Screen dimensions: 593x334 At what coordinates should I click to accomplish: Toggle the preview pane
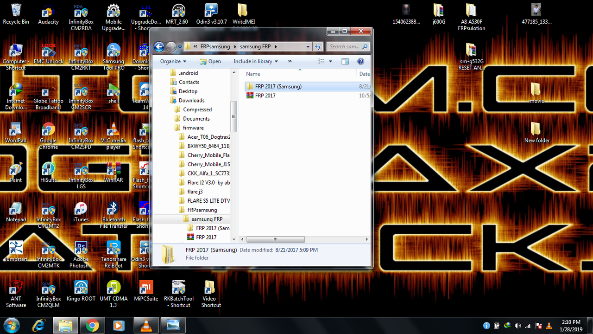pos(345,61)
